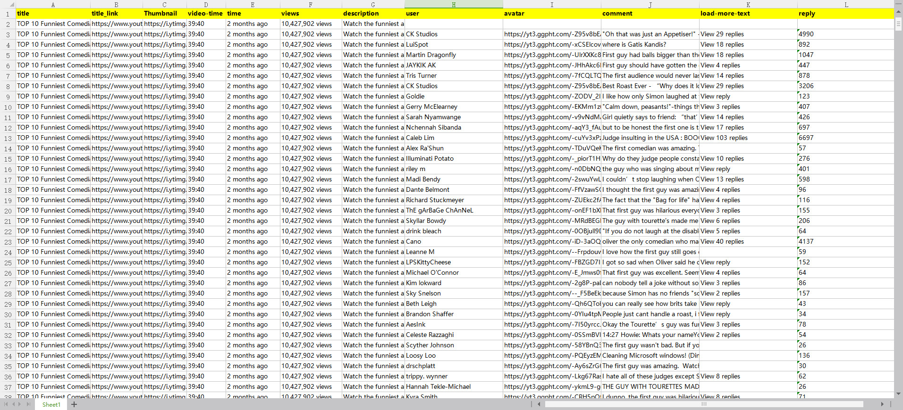
Task: Click the 'title' header cell
Action: (53, 14)
